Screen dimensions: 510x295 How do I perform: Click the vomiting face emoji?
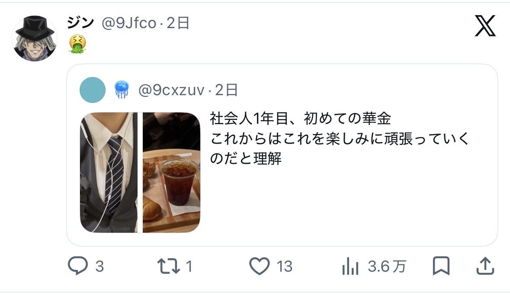[x=77, y=44]
